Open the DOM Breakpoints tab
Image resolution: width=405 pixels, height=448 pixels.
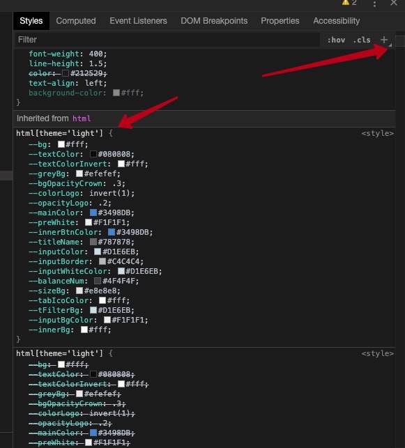tap(214, 21)
